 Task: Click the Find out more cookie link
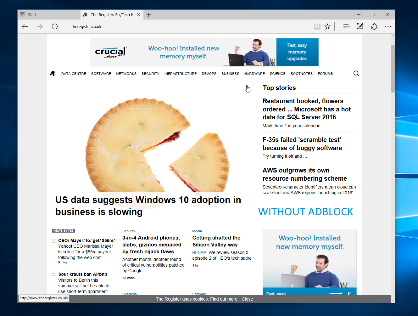pyautogui.click(x=224, y=299)
